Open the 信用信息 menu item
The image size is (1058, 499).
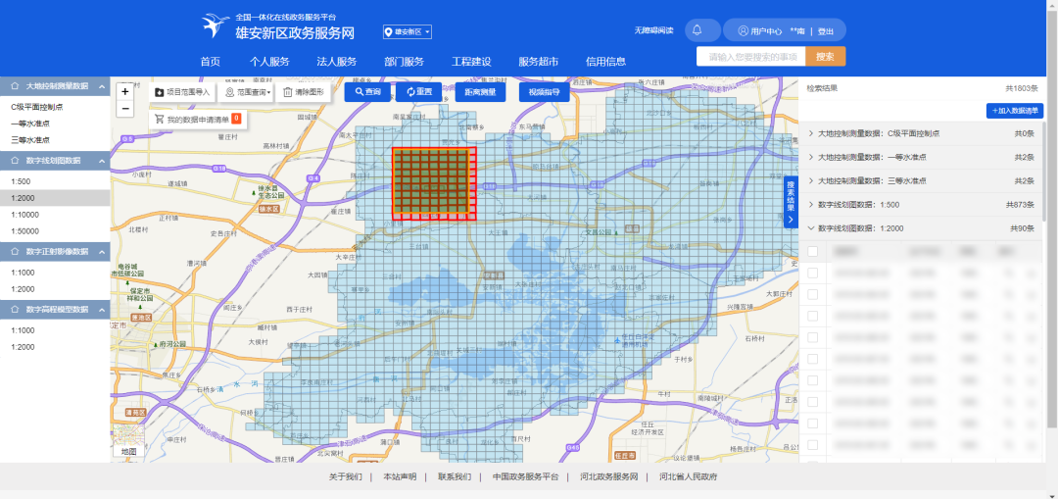[606, 62]
